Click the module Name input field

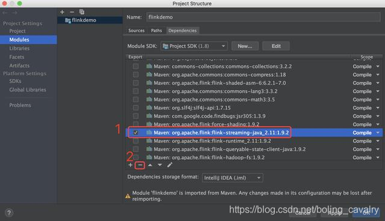tap(263, 17)
